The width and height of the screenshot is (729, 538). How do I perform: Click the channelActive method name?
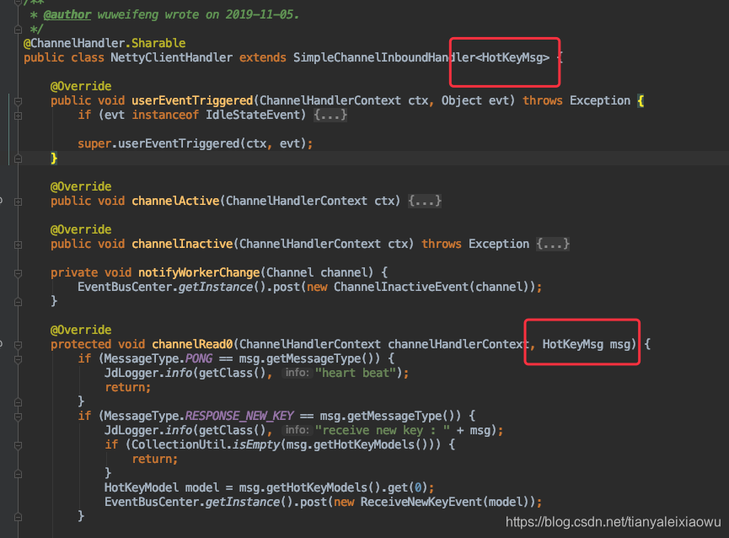[175, 201]
